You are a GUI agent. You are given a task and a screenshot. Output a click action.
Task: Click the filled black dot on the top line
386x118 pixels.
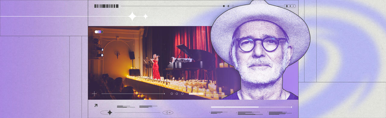point(224,6)
